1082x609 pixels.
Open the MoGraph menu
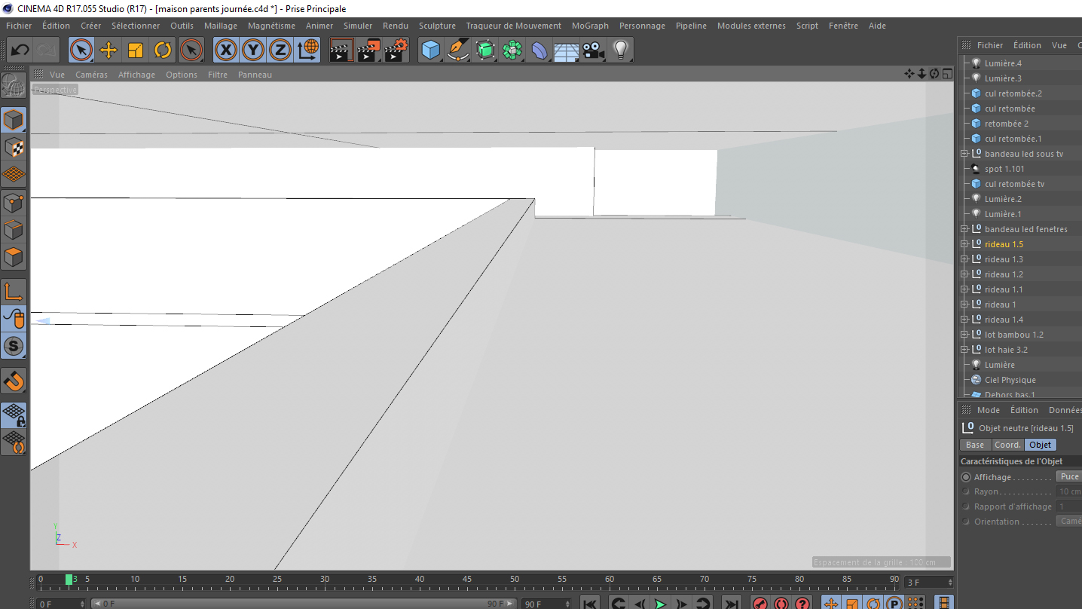coord(590,26)
